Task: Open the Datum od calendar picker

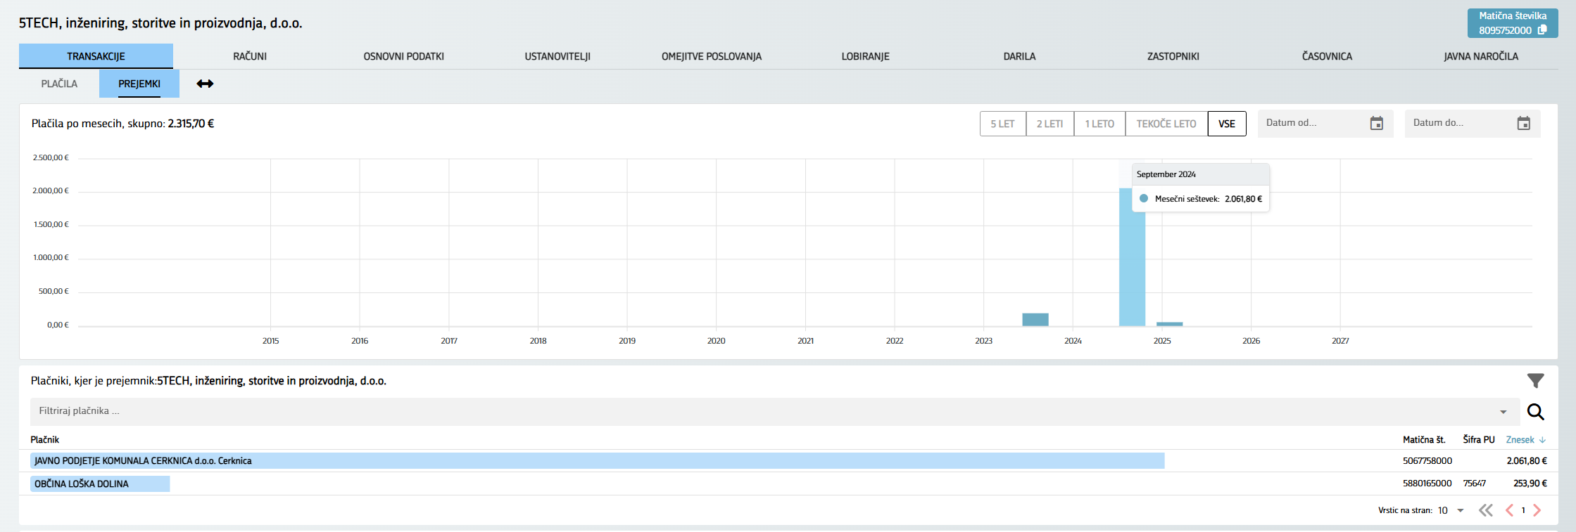Action: coord(1376,124)
